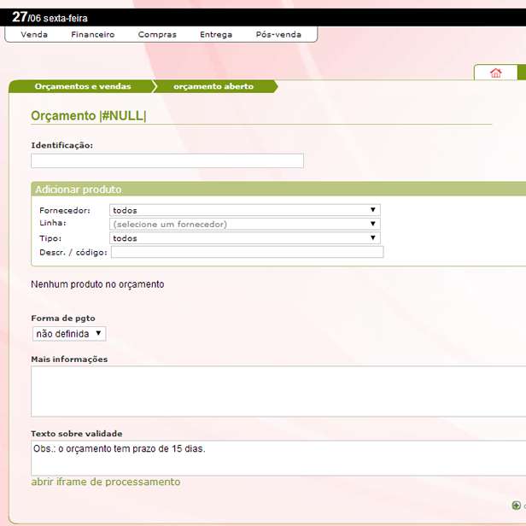Click the Adicionar produto section header
526x526 pixels.
point(79,190)
